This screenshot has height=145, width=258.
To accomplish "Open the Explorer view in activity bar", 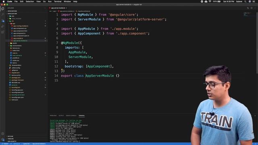I will (x=3, y=9).
